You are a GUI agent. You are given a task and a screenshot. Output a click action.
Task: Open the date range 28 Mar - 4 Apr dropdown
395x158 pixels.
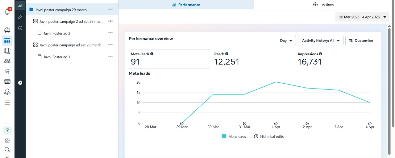(362, 17)
